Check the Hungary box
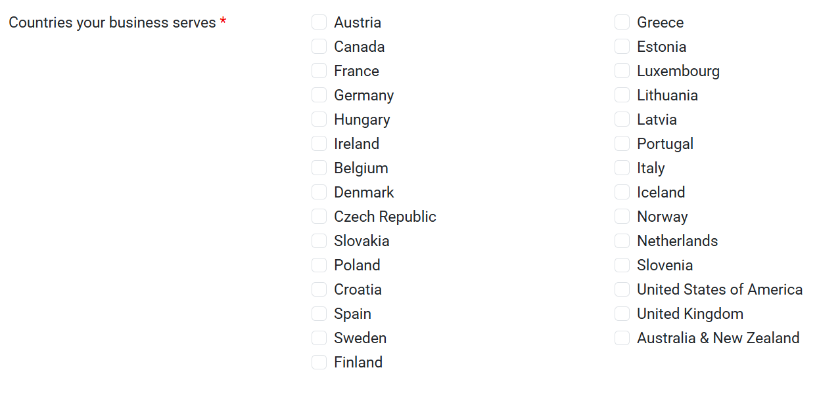The image size is (817, 395). pos(319,119)
